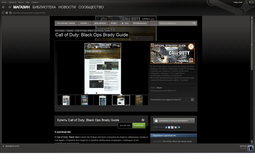
Task: Open the Steam menu
Action: 4,2
